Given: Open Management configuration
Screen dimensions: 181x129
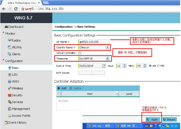Looking at the screenshot, I should tap(19, 109).
